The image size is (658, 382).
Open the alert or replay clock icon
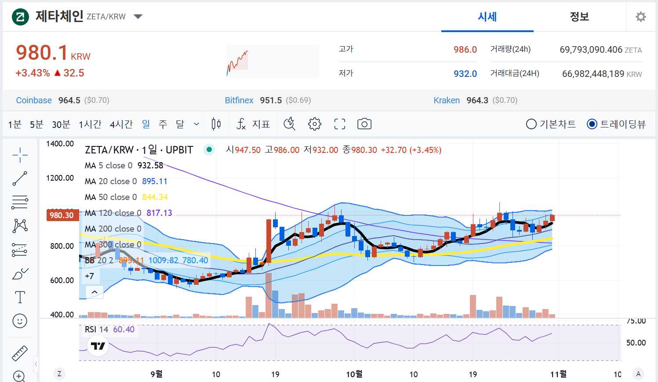[x=289, y=124]
